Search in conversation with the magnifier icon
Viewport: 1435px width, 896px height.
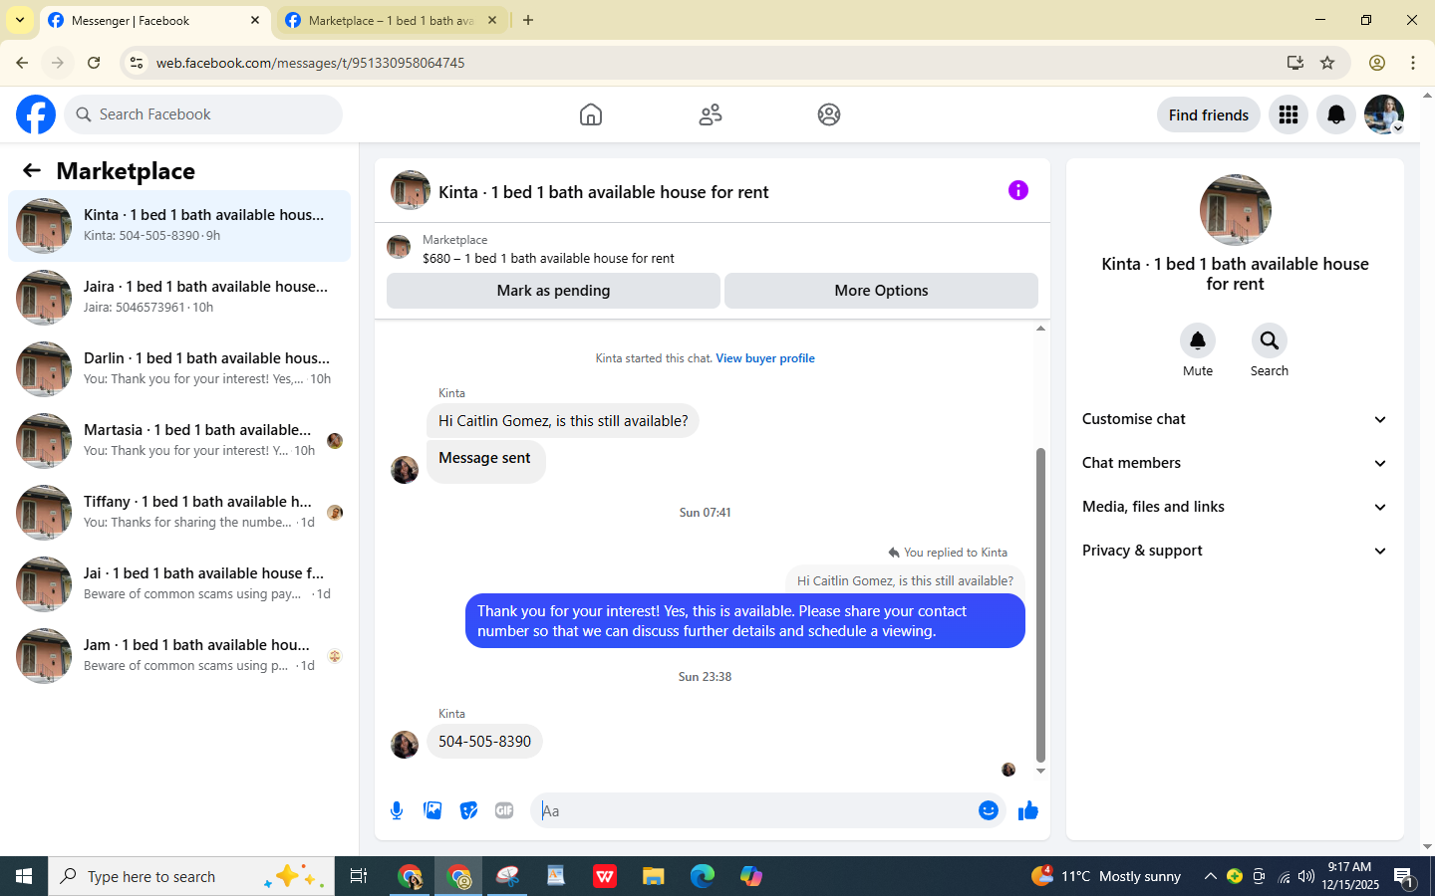click(1270, 340)
